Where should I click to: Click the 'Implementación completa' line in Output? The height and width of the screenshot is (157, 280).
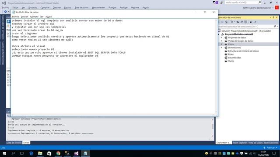tap(38, 130)
